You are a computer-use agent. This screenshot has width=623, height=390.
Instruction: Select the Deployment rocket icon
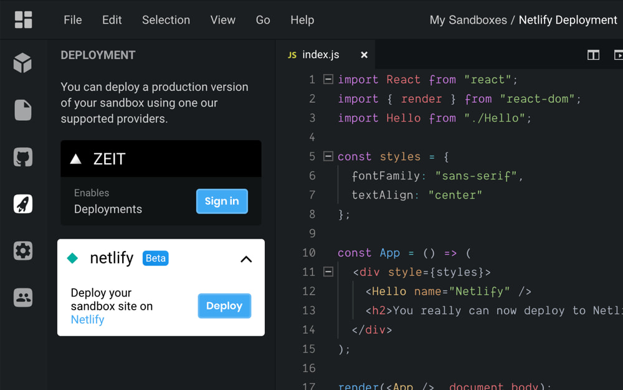pyautogui.click(x=23, y=204)
